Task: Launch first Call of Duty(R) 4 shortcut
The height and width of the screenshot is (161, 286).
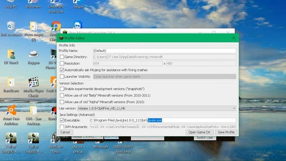Action: 11,143
